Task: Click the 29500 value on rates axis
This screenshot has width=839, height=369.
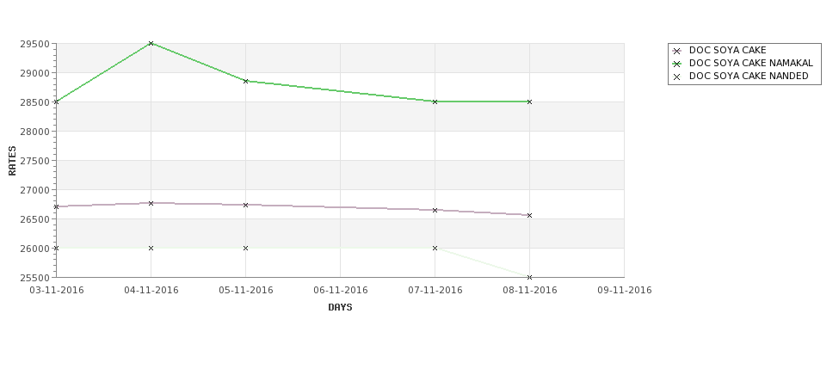Action: (x=35, y=44)
